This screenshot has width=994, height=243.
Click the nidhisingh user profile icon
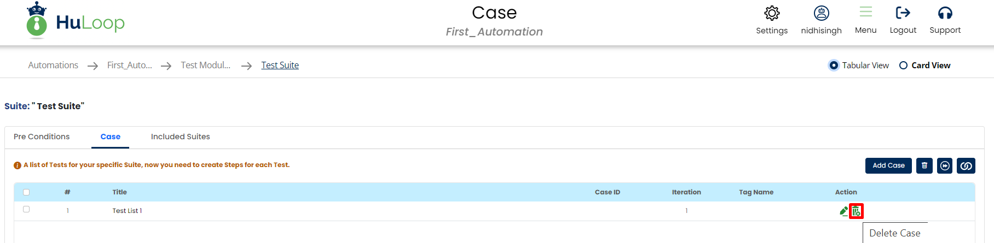[821, 14]
